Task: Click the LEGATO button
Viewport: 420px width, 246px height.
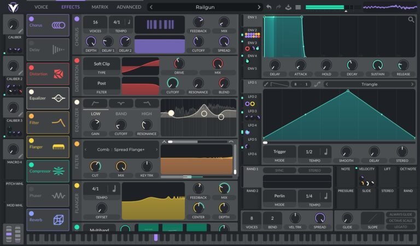Action: 400,227
